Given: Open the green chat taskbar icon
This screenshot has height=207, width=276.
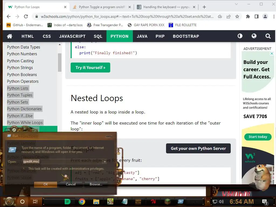Looking at the screenshot, I should [x=67, y=202].
